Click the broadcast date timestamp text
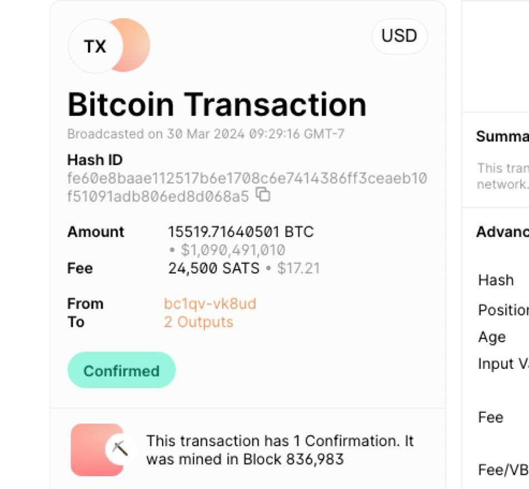Image resolution: width=529 pixels, height=489 pixels. 205,134
